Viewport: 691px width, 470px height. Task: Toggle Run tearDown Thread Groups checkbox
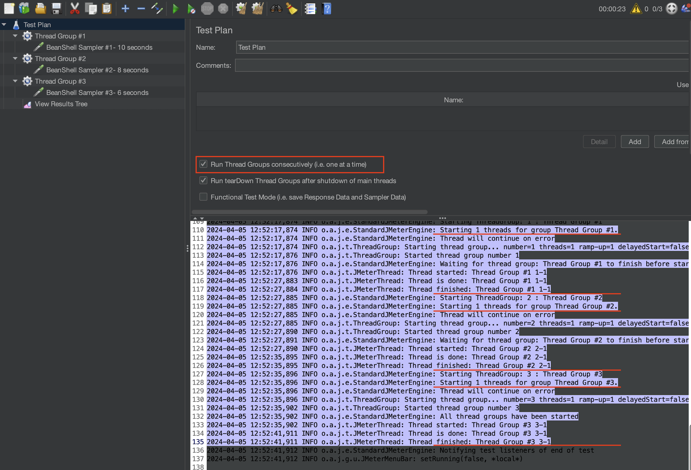(203, 180)
